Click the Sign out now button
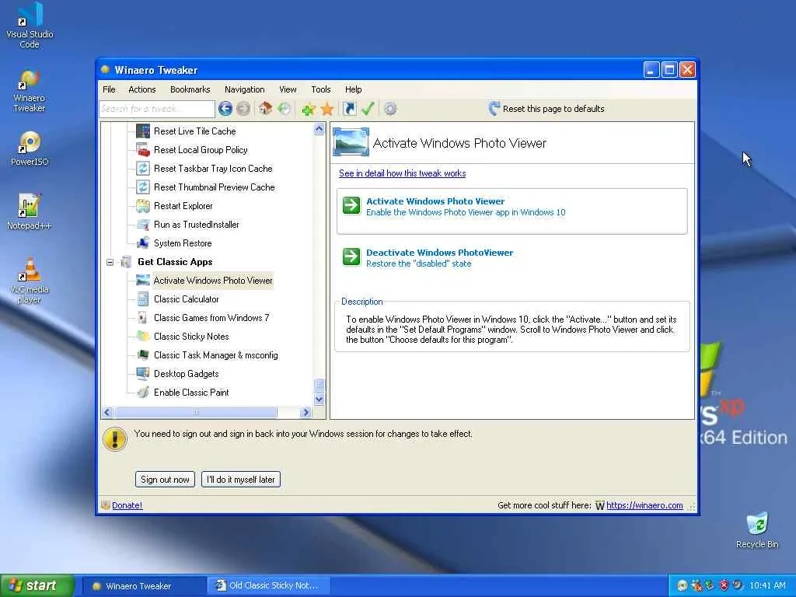 pyautogui.click(x=165, y=479)
